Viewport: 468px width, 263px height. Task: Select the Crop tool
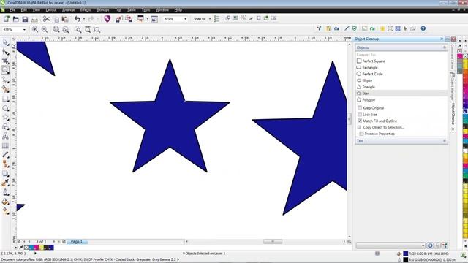(x=5, y=61)
